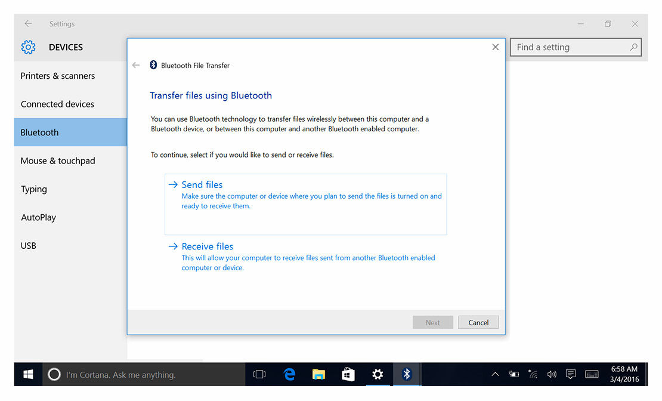Open Mouse & touchpad settings
This screenshot has height=401, width=662.
pyautogui.click(x=70, y=161)
